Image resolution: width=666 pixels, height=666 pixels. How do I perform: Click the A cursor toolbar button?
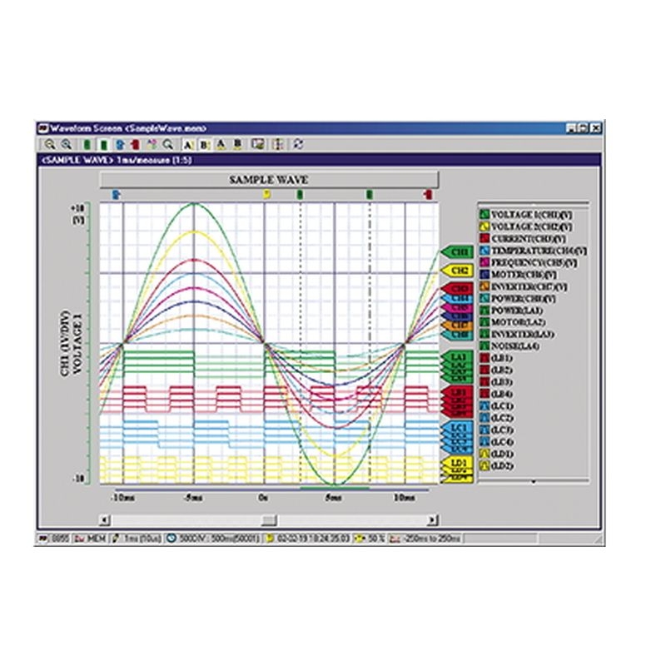pyautogui.click(x=188, y=145)
